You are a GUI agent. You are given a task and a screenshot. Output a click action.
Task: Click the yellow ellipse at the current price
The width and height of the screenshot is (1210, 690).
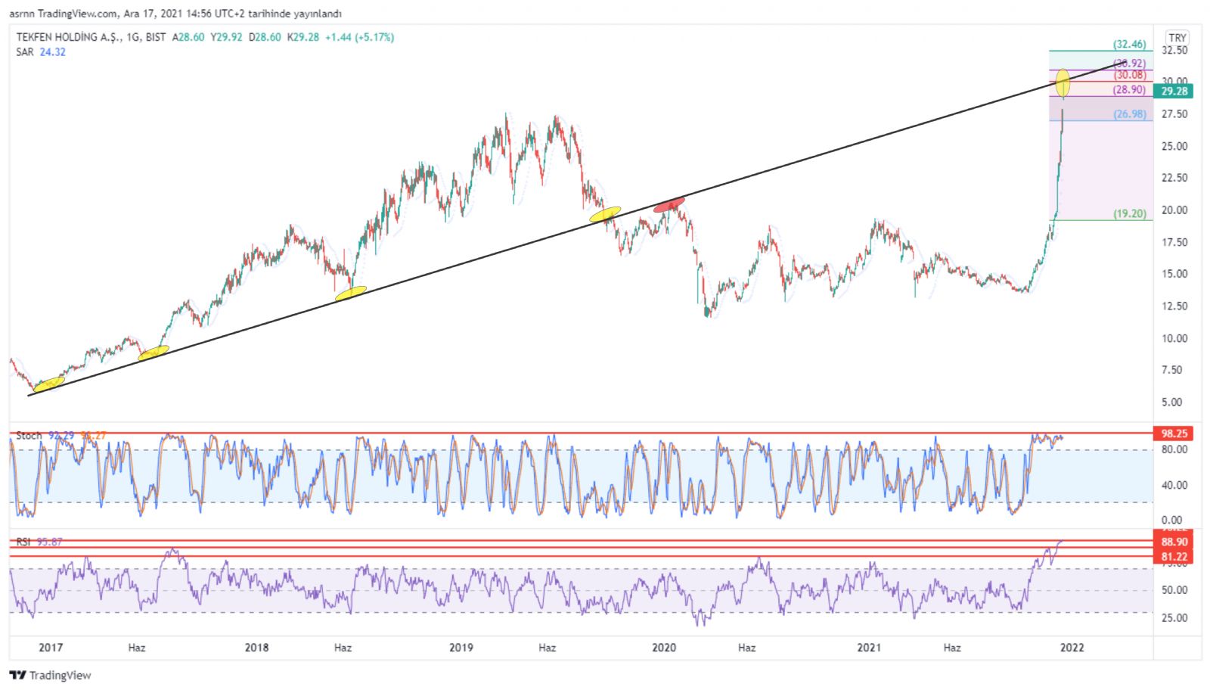1063,83
